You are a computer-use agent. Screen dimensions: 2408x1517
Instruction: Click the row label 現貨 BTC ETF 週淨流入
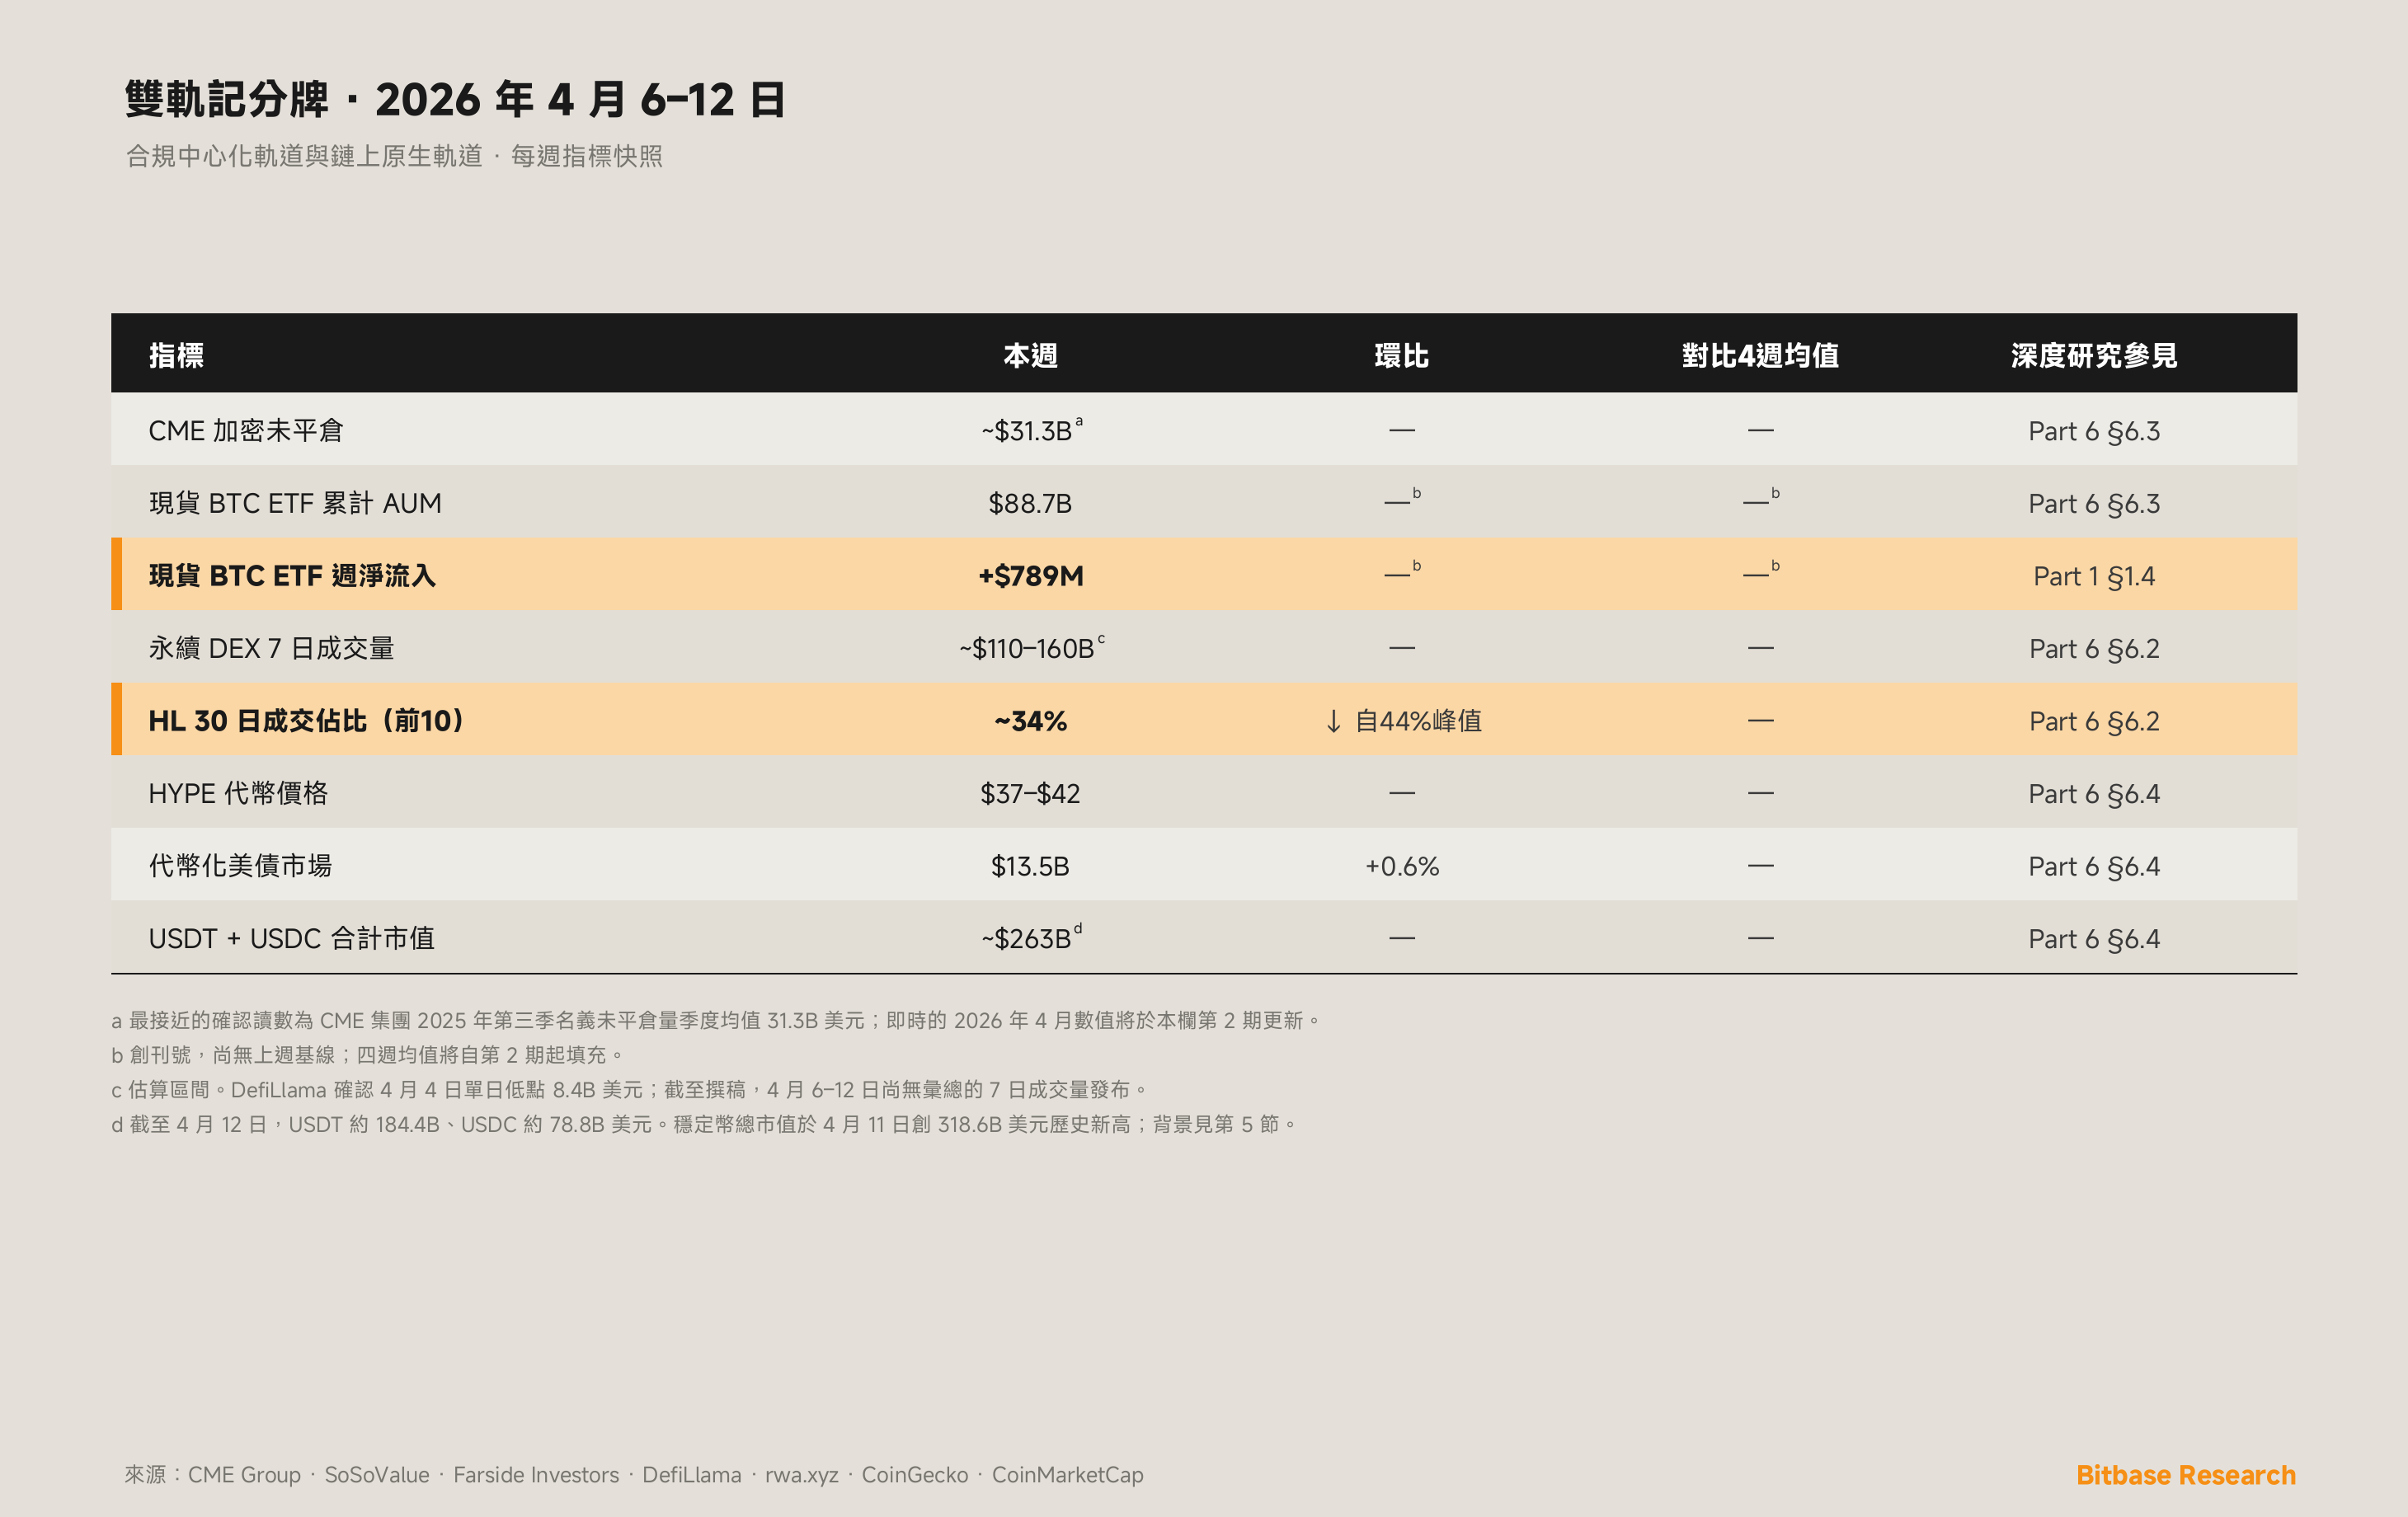pyautogui.click(x=292, y=576)
